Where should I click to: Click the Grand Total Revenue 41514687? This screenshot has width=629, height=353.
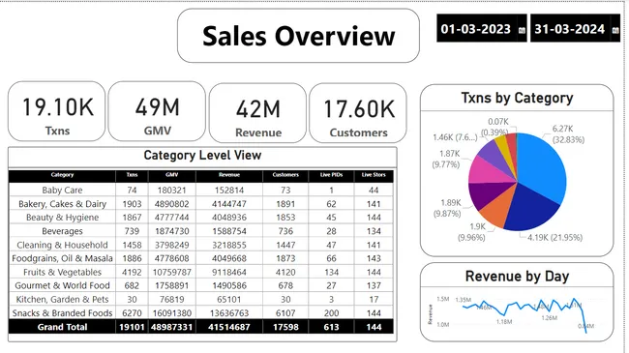pyautogui.click(x=229, y=327)
